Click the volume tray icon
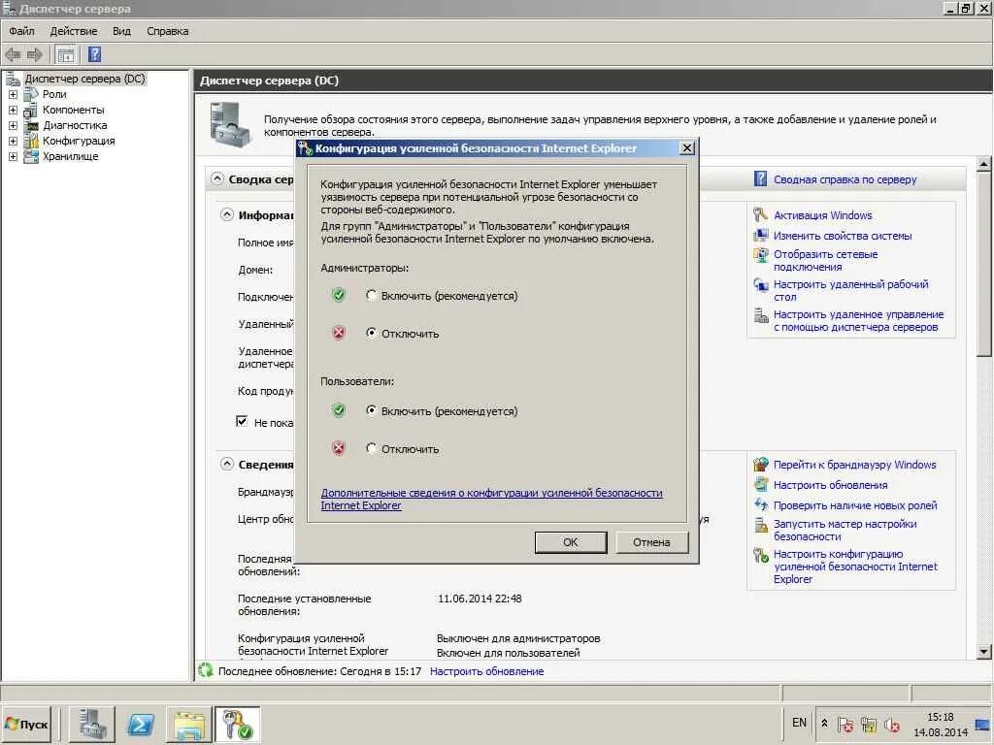 coord(892,724)
